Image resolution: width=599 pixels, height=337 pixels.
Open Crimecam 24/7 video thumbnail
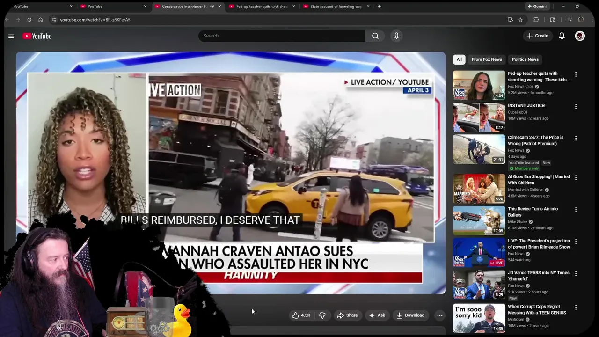click(479, 149)
